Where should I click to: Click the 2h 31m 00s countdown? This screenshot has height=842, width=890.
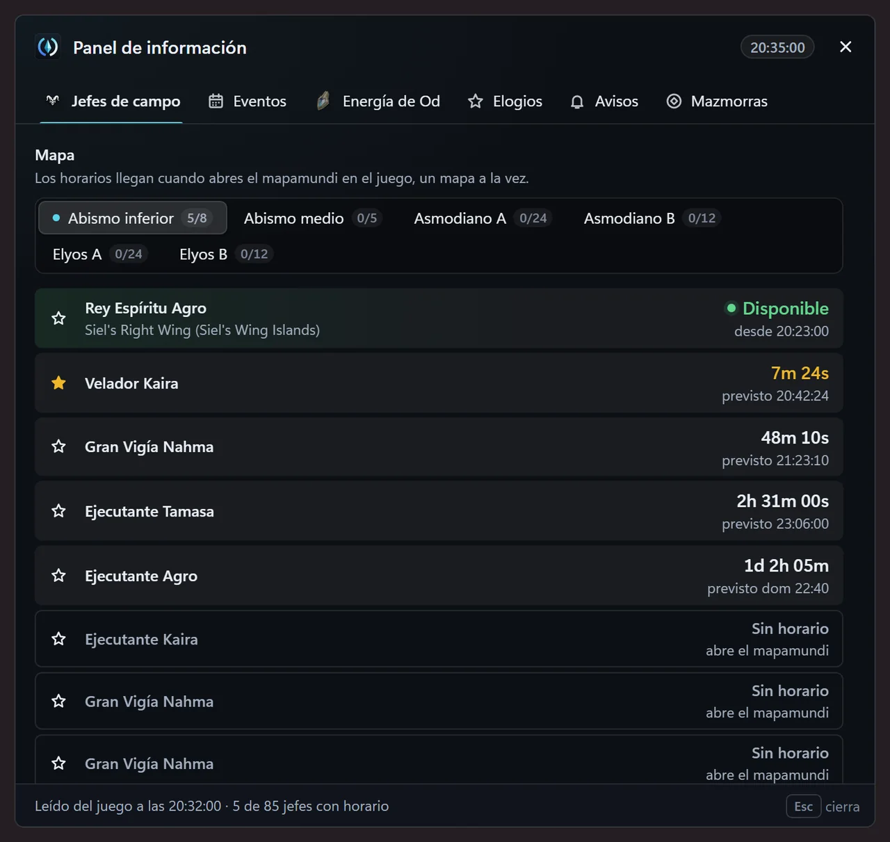[x=782, y=501]
